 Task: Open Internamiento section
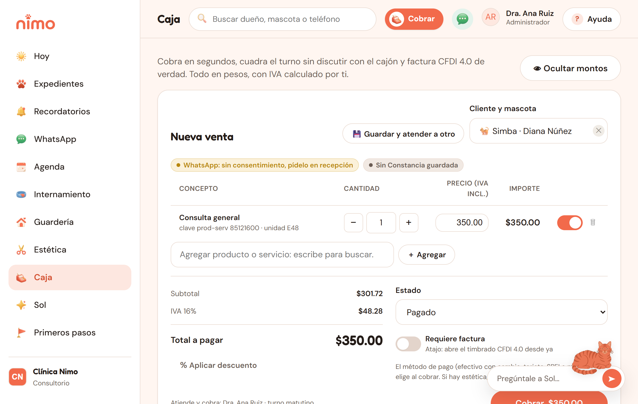click(70, 195)
